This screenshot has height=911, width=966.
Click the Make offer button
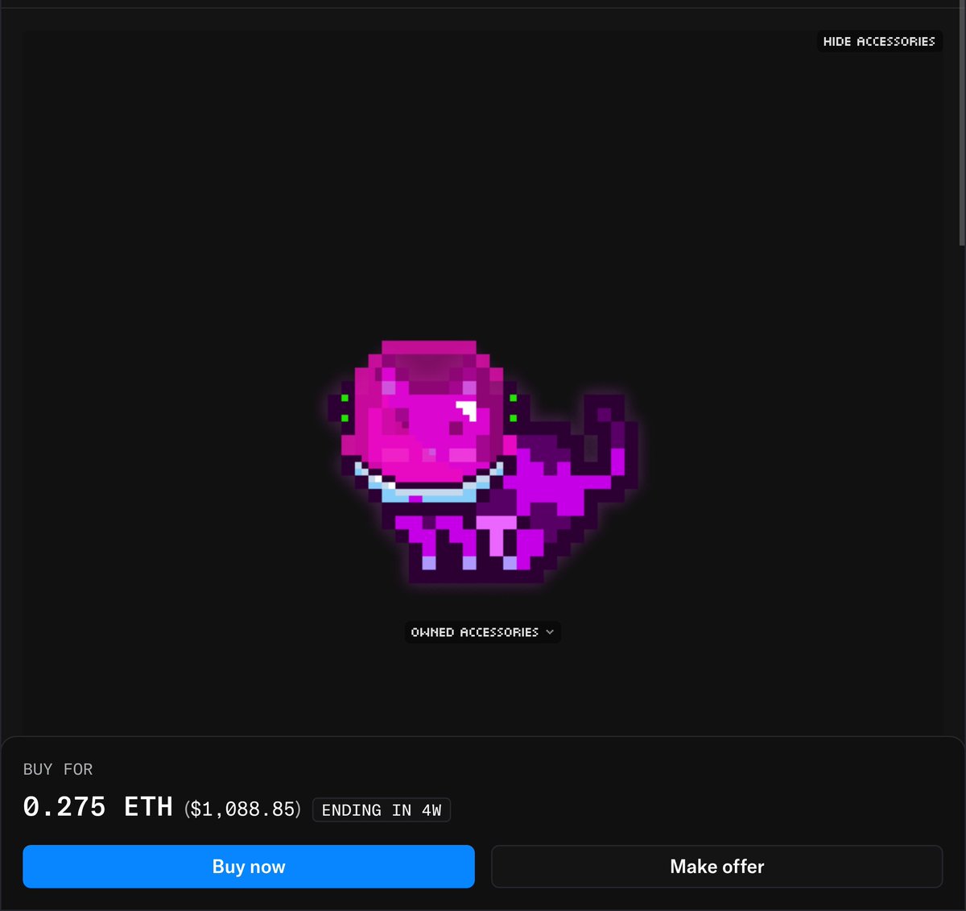[717, 867]
